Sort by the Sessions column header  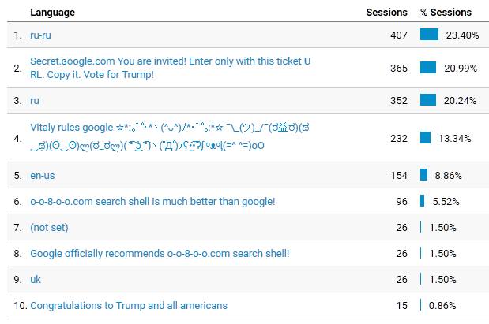(x=386, y=13)
